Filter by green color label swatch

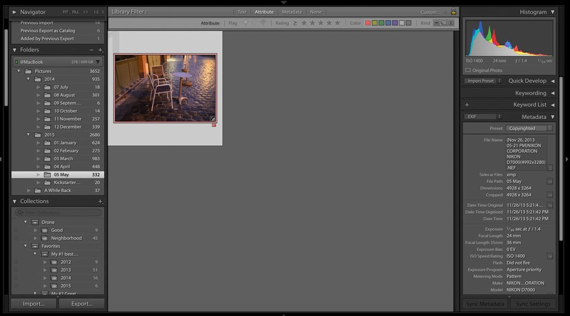tap(381, 23)
